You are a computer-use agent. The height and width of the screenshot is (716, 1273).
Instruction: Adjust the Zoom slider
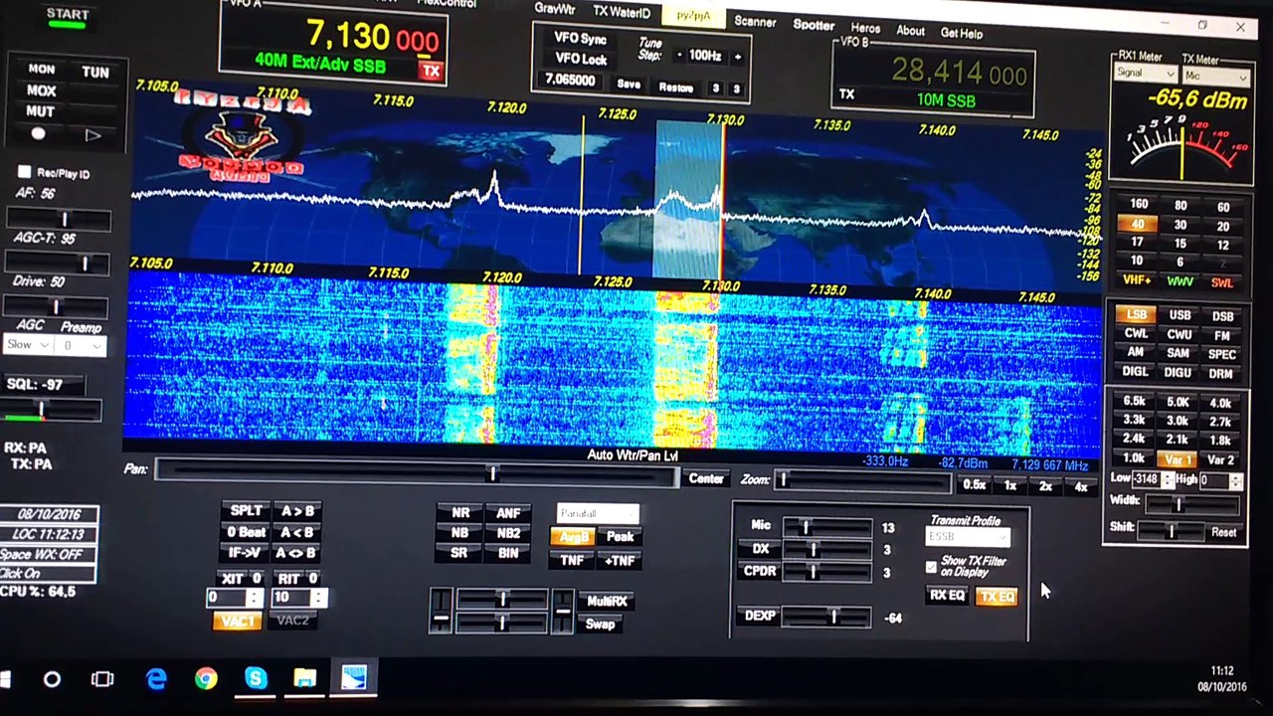pos(863,481)
